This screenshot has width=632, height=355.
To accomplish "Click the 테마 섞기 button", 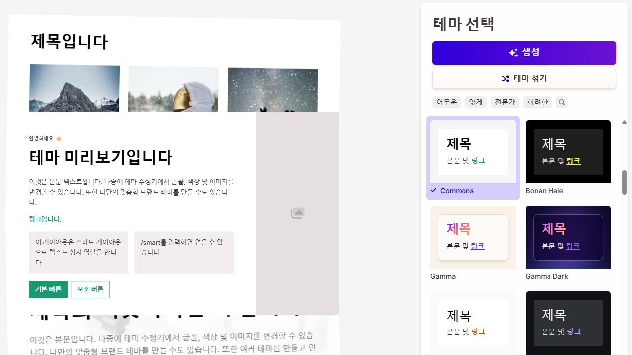I will coord(524,79).
